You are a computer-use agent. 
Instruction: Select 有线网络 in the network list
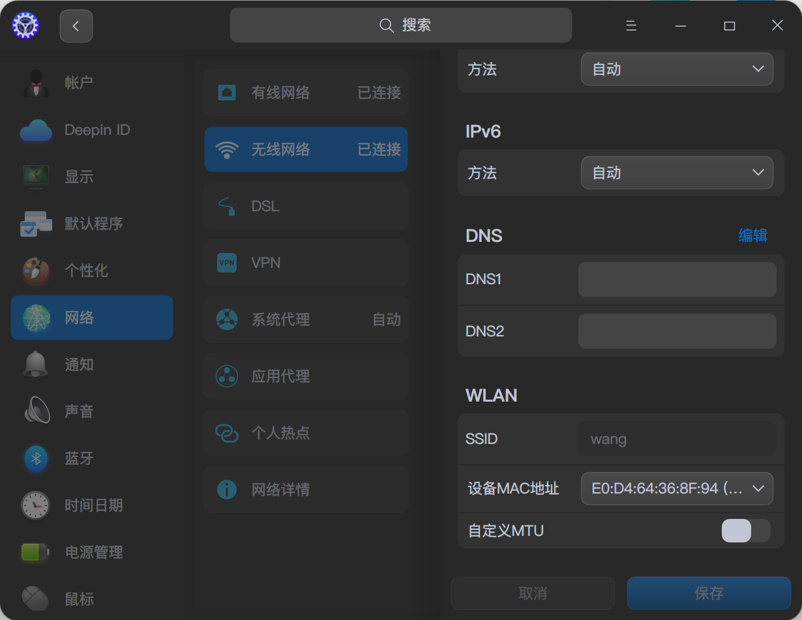tap(306, 93)
